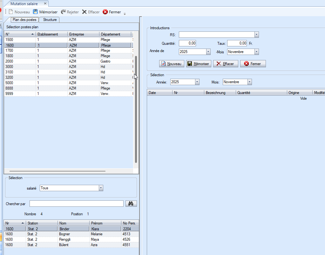Switch to the Structure tab
The height and width of the screenshot is (255, 325).
pos(50,20)
